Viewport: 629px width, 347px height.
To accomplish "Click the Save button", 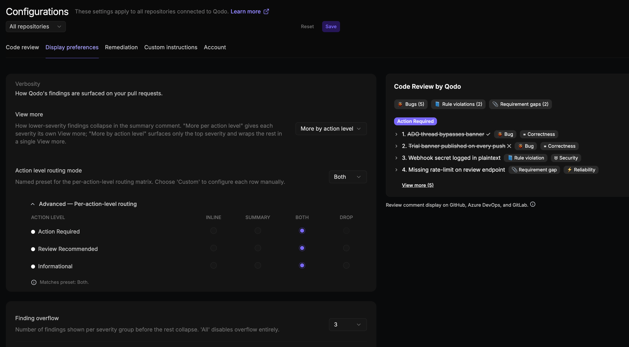I will click(331, 27).
